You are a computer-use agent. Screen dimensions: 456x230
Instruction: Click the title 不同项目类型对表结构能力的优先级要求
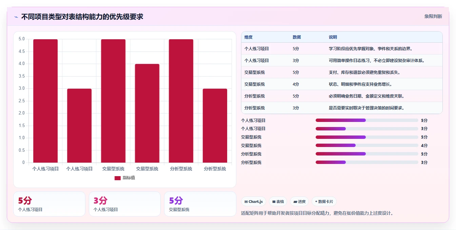point(82,17)
